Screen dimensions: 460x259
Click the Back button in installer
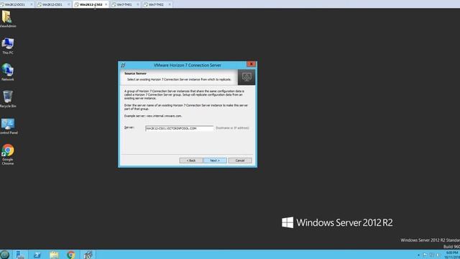pos(191,160)
